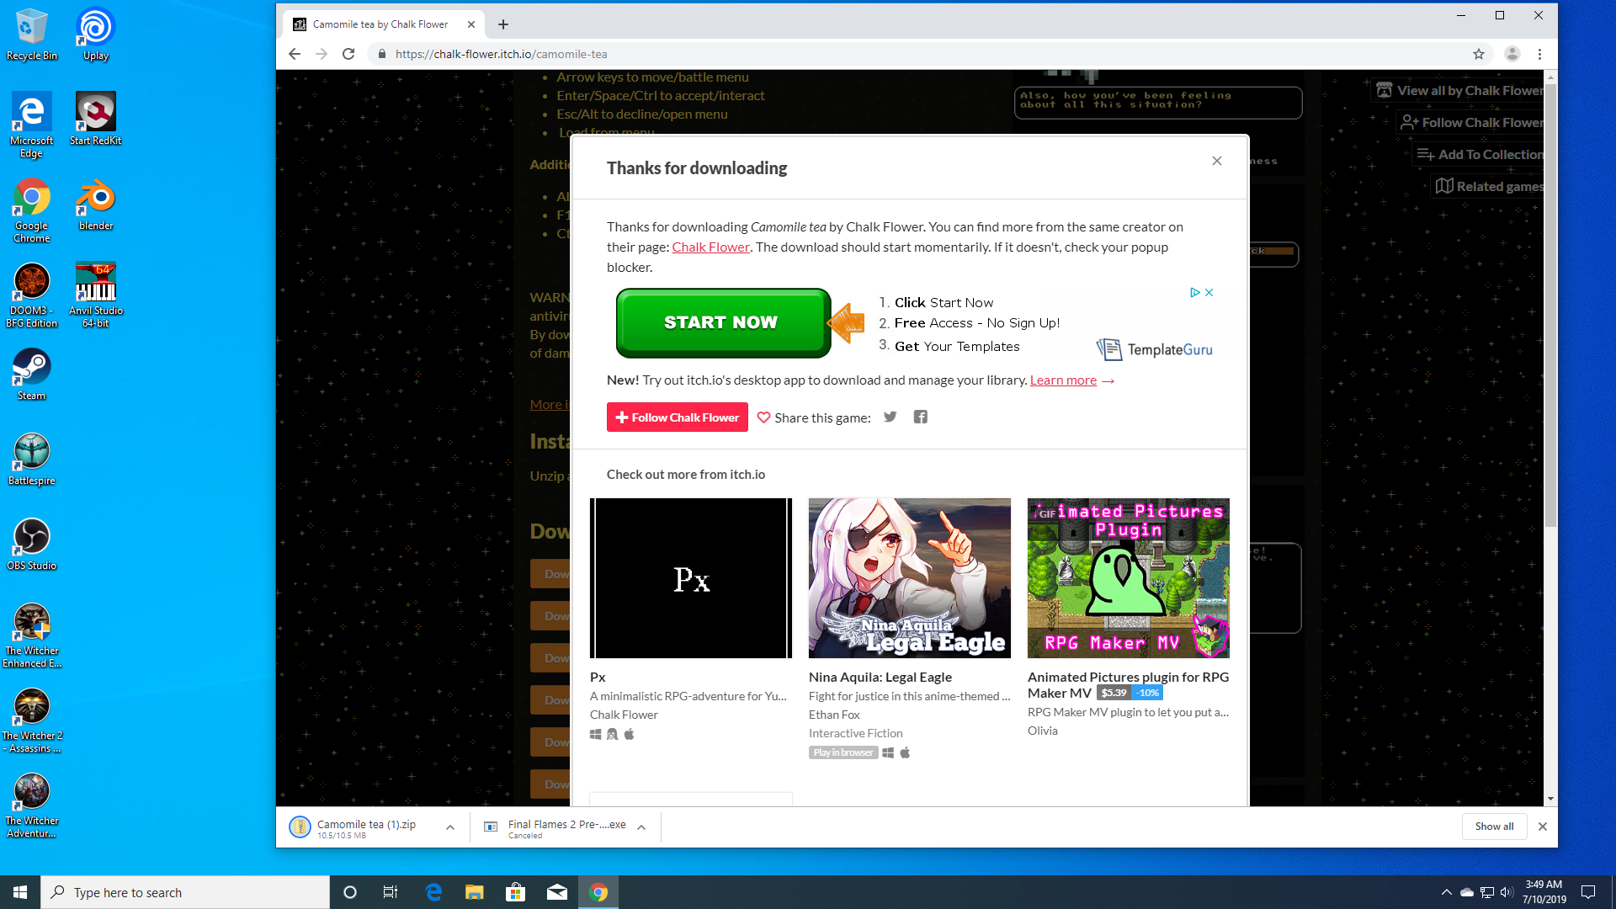Image resolution: width=1616 pixels, height=909 pixels.
Task: Expand the Camomile tea download bar
Action: [449, 826]
